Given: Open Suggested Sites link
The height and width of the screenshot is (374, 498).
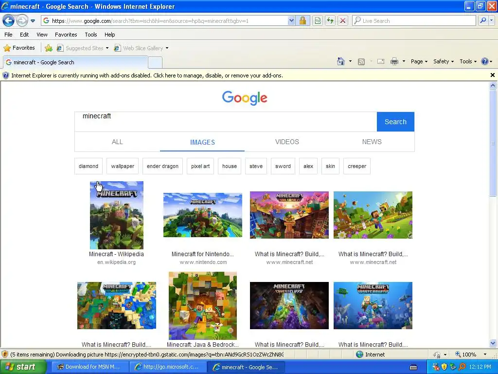Looking at the screenshot, I should (x=82, y=48).
